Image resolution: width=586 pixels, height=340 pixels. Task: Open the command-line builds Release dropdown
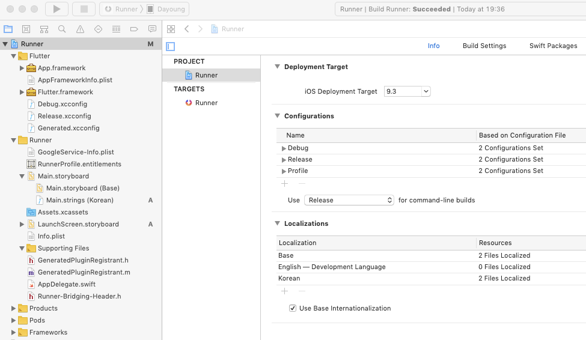pyautogui.click(x=349, y=200)
